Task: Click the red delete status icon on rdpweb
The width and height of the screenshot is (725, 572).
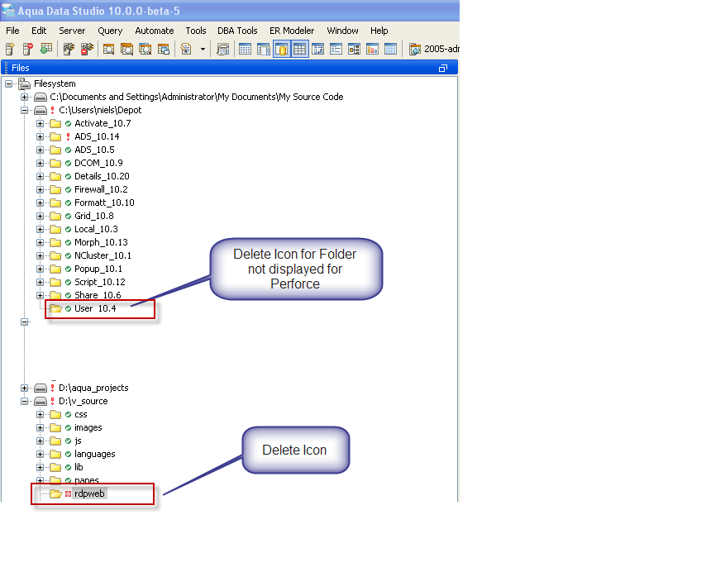Action: point(68,493)
